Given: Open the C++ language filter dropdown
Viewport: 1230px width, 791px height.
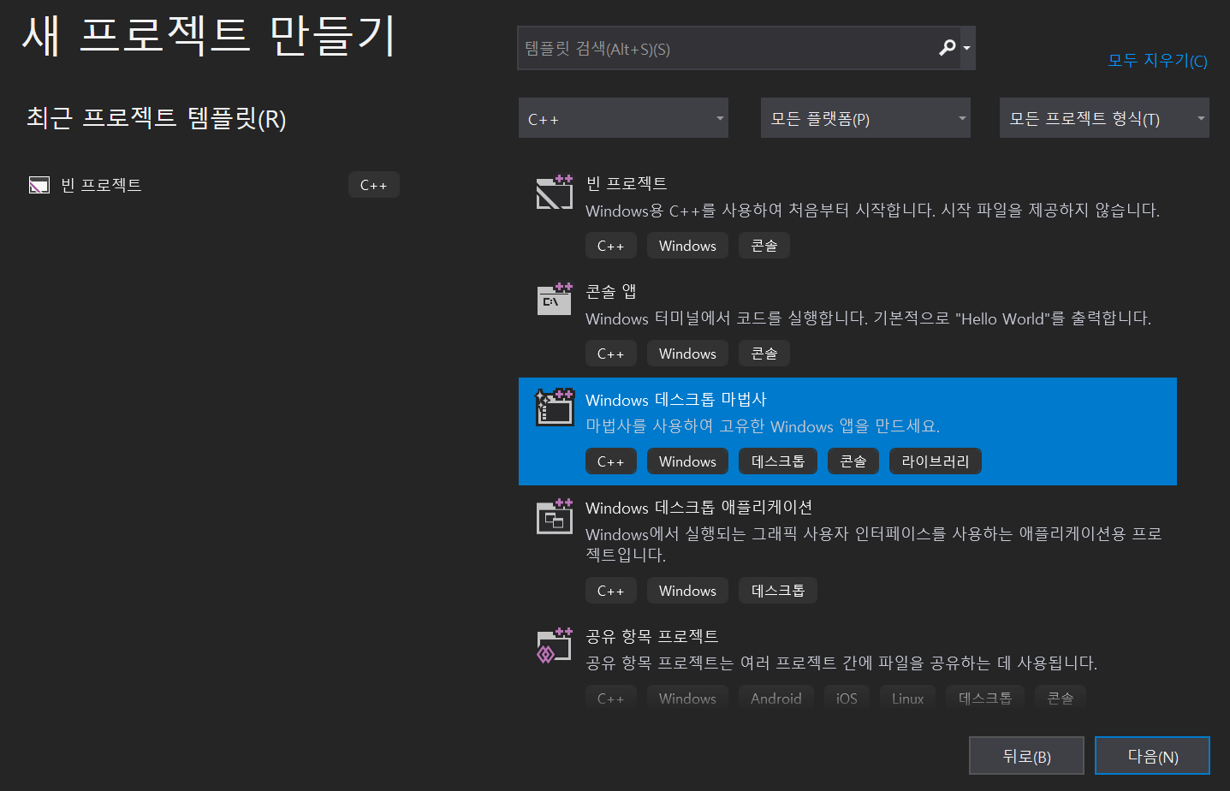Looking at the screenshot, I should [x=623, y=118].
